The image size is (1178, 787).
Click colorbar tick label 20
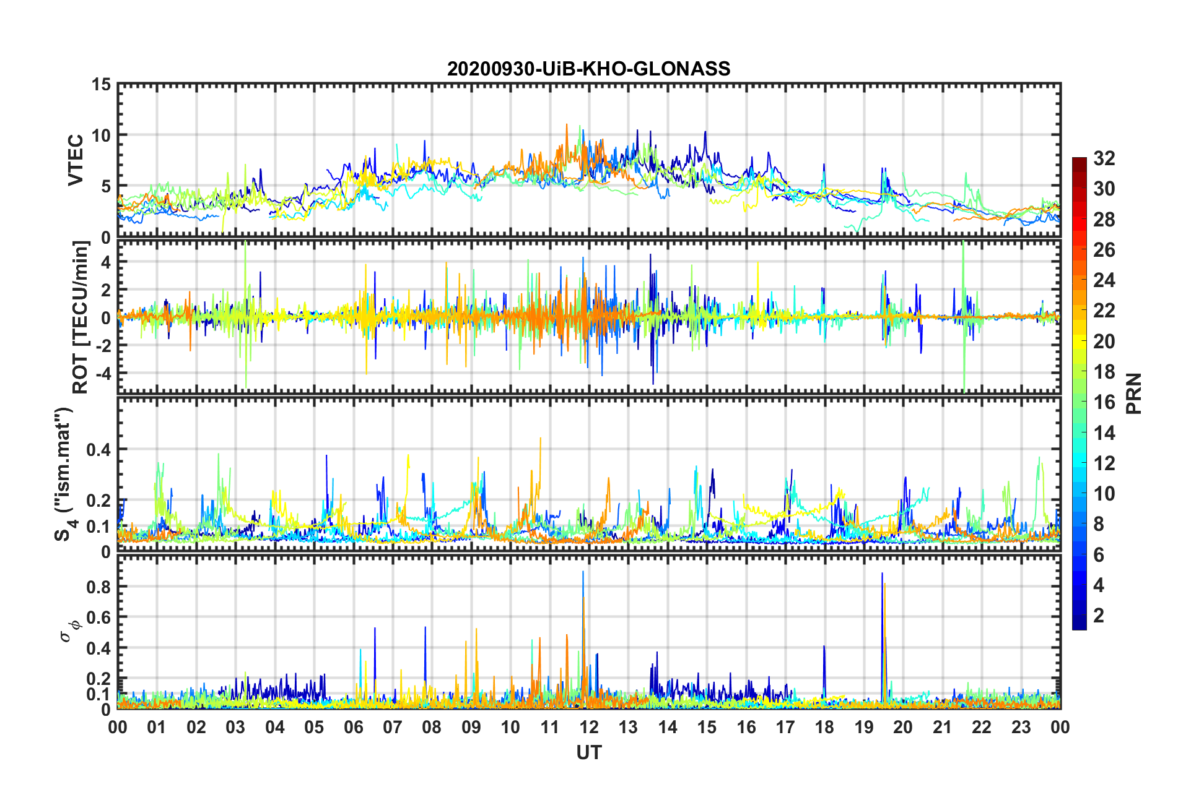click(x=1104, y=342)
